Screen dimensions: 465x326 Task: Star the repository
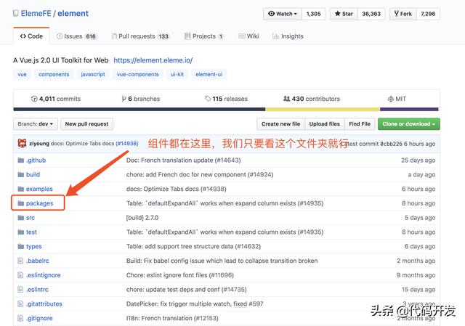click(x=344, y=14)
